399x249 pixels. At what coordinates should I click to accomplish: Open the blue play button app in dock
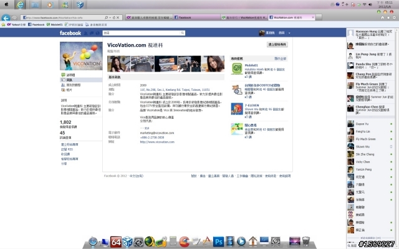coord(241,242)
